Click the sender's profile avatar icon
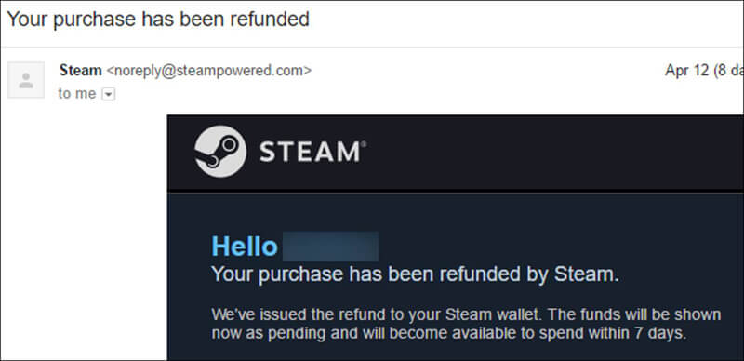The height and width of the screenshot is (361, 744). tap(26, 80)
